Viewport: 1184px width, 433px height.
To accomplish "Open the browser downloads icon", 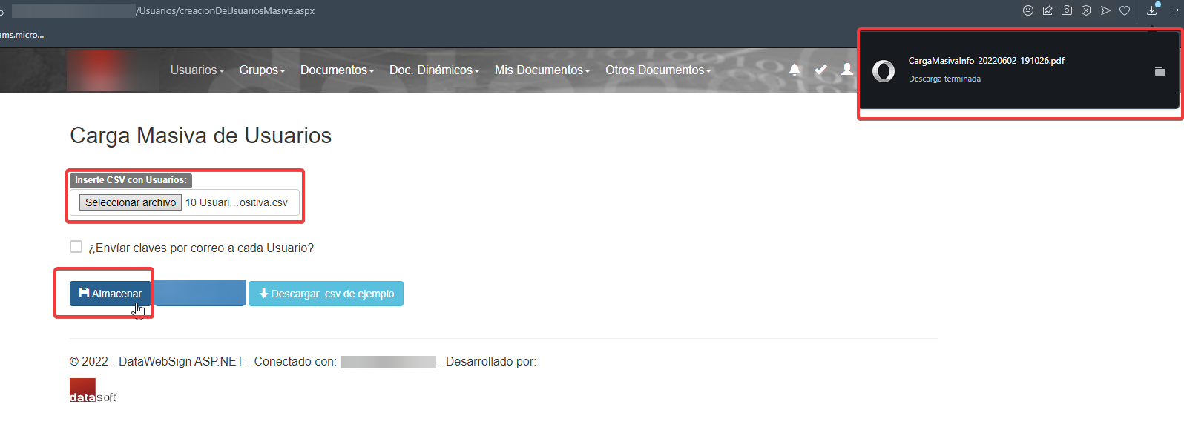I will pyautogui.click(x=1152, y=10).
